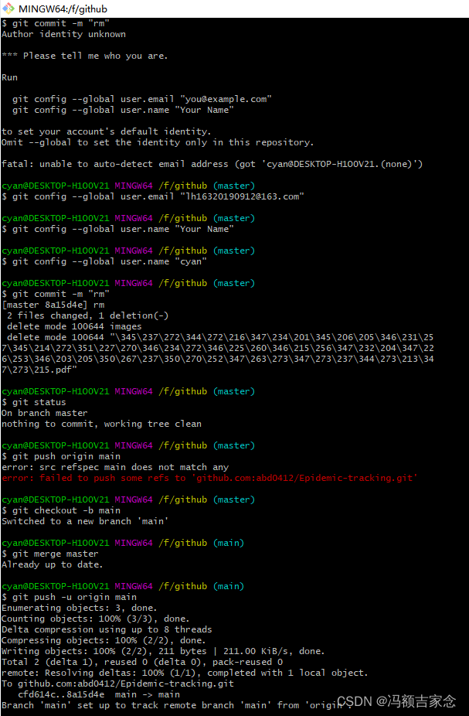The image size is (469, 716).
Task: Click the "remote: Resolving deltas: 100% (1/1)" line
Action: pyautogui.click(x=185, y=673)
